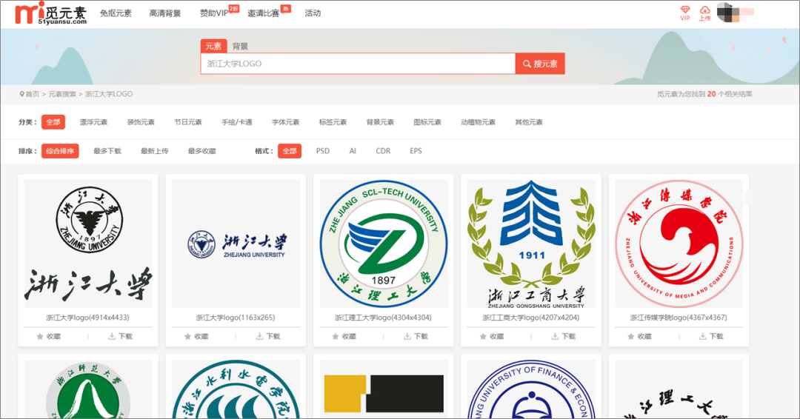Focus the search input with 浙江大学LOGO
The height and width of the screenshot is (419, 800).
click(x=358, y=64)
